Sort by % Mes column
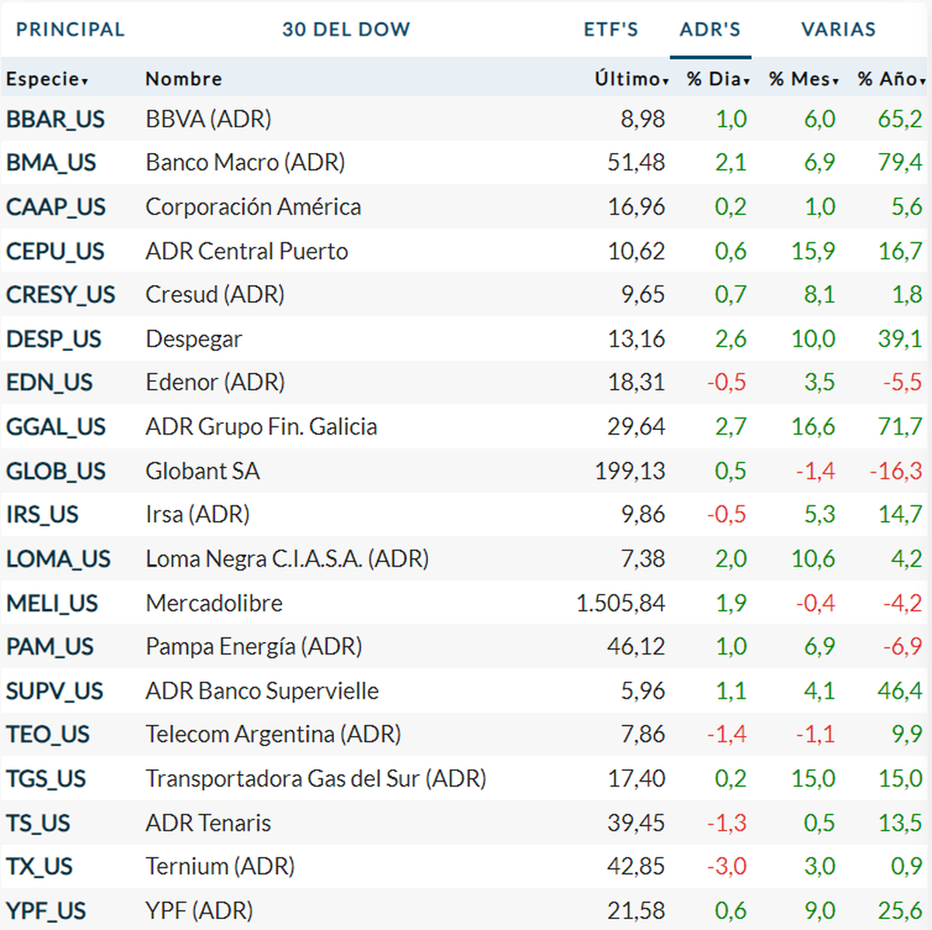The image size is (932, 930). [x=803, y=79]
